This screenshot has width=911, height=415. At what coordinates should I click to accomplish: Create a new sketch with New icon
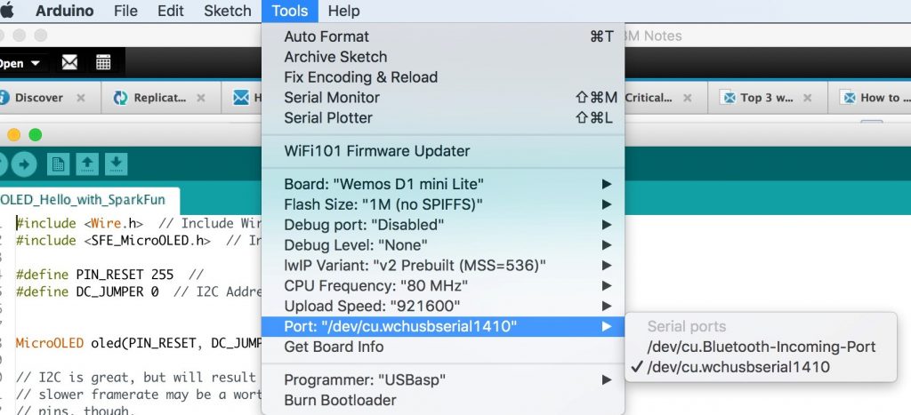point(58,164)
